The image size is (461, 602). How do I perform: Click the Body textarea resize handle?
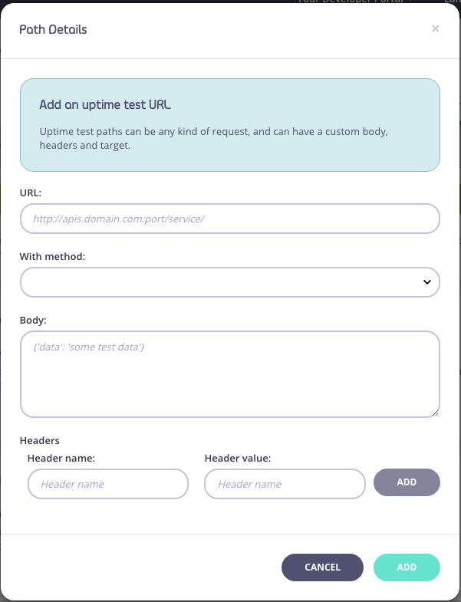pyautogui.click(x=436, y=413)
